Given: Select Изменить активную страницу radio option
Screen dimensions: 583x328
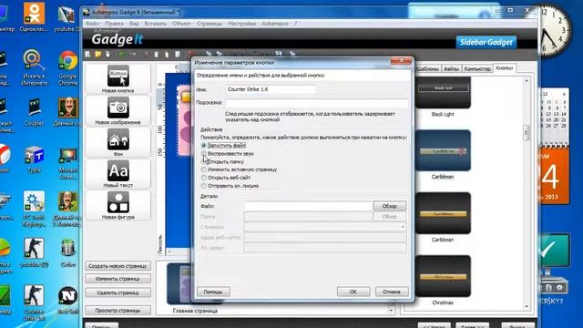Looking at the screenshot, I should coord(204,169).
